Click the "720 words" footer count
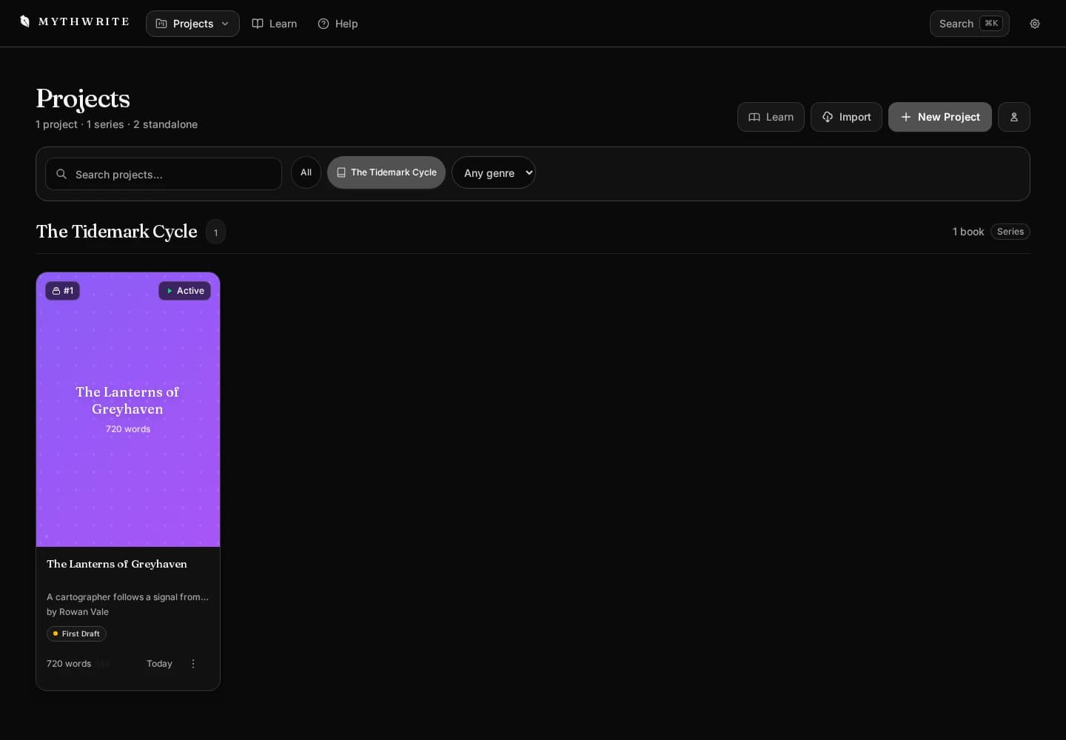 click(69, 664)
